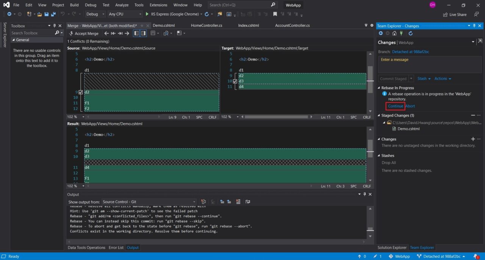This screenshot has height=260, width=485.
Task: Check the Source d2 conflict checkbox
Action: click(80, 92)
